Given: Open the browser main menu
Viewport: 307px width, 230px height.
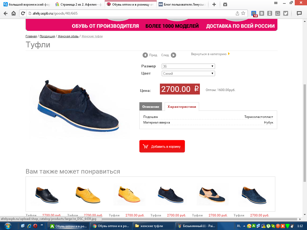Looking at the screenshot, I should (276, 3).
